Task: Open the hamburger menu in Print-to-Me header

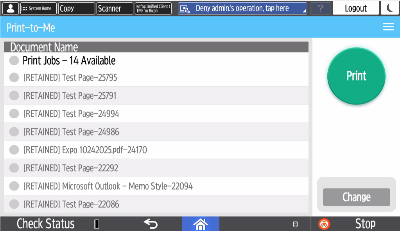Action: pos(388,27)
